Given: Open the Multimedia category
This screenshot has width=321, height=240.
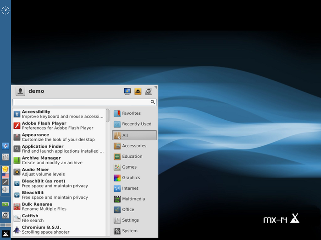Looking at the screenshot, I should (133, 199).
